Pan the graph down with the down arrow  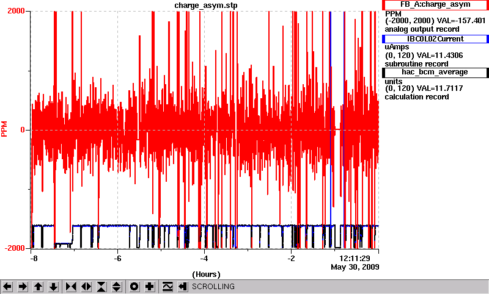click(54, 287)
